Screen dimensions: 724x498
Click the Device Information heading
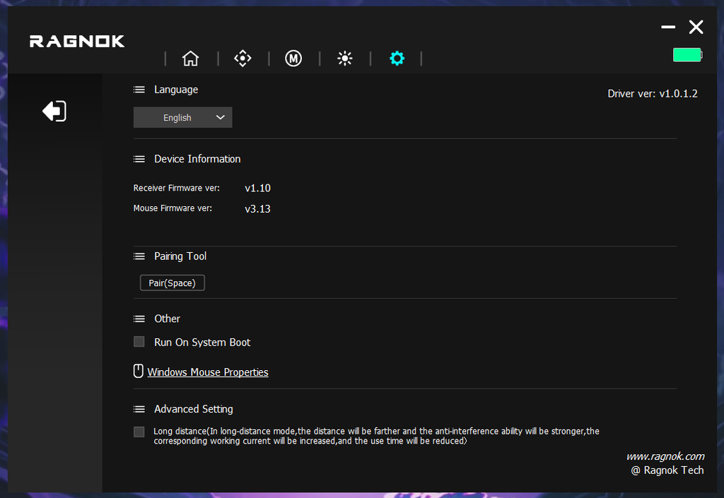[x=197, y=159]
